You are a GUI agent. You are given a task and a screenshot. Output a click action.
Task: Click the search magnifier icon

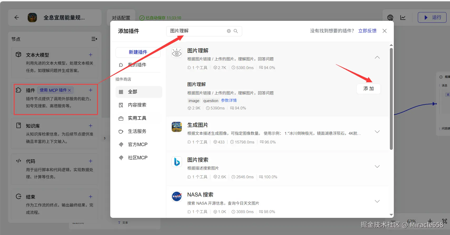pos(236,31)
